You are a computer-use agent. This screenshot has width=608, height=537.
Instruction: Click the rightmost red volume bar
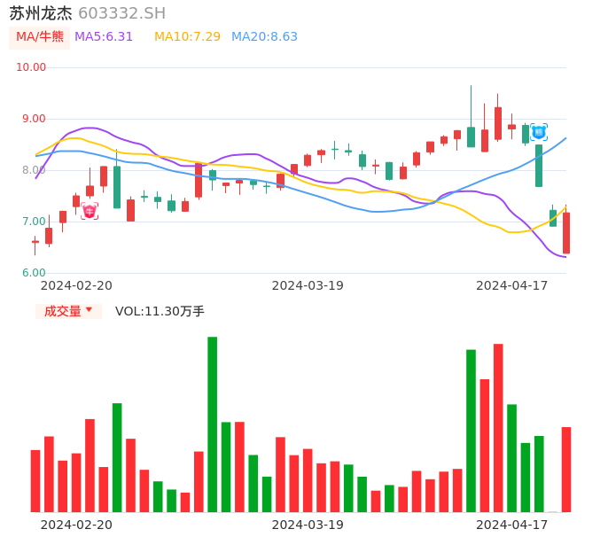pyautogui.click(x=566, y=469)
